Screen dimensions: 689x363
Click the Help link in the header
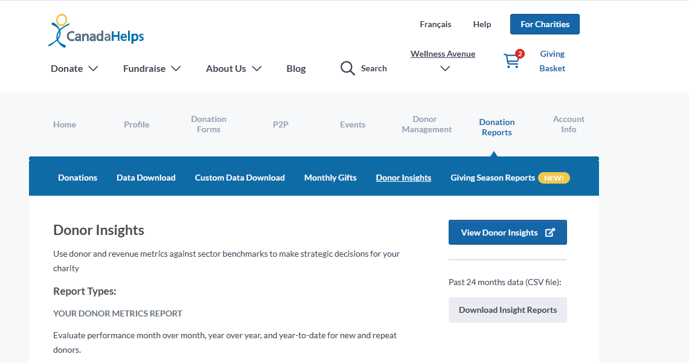pyautogui.click(x=482, y=24)
